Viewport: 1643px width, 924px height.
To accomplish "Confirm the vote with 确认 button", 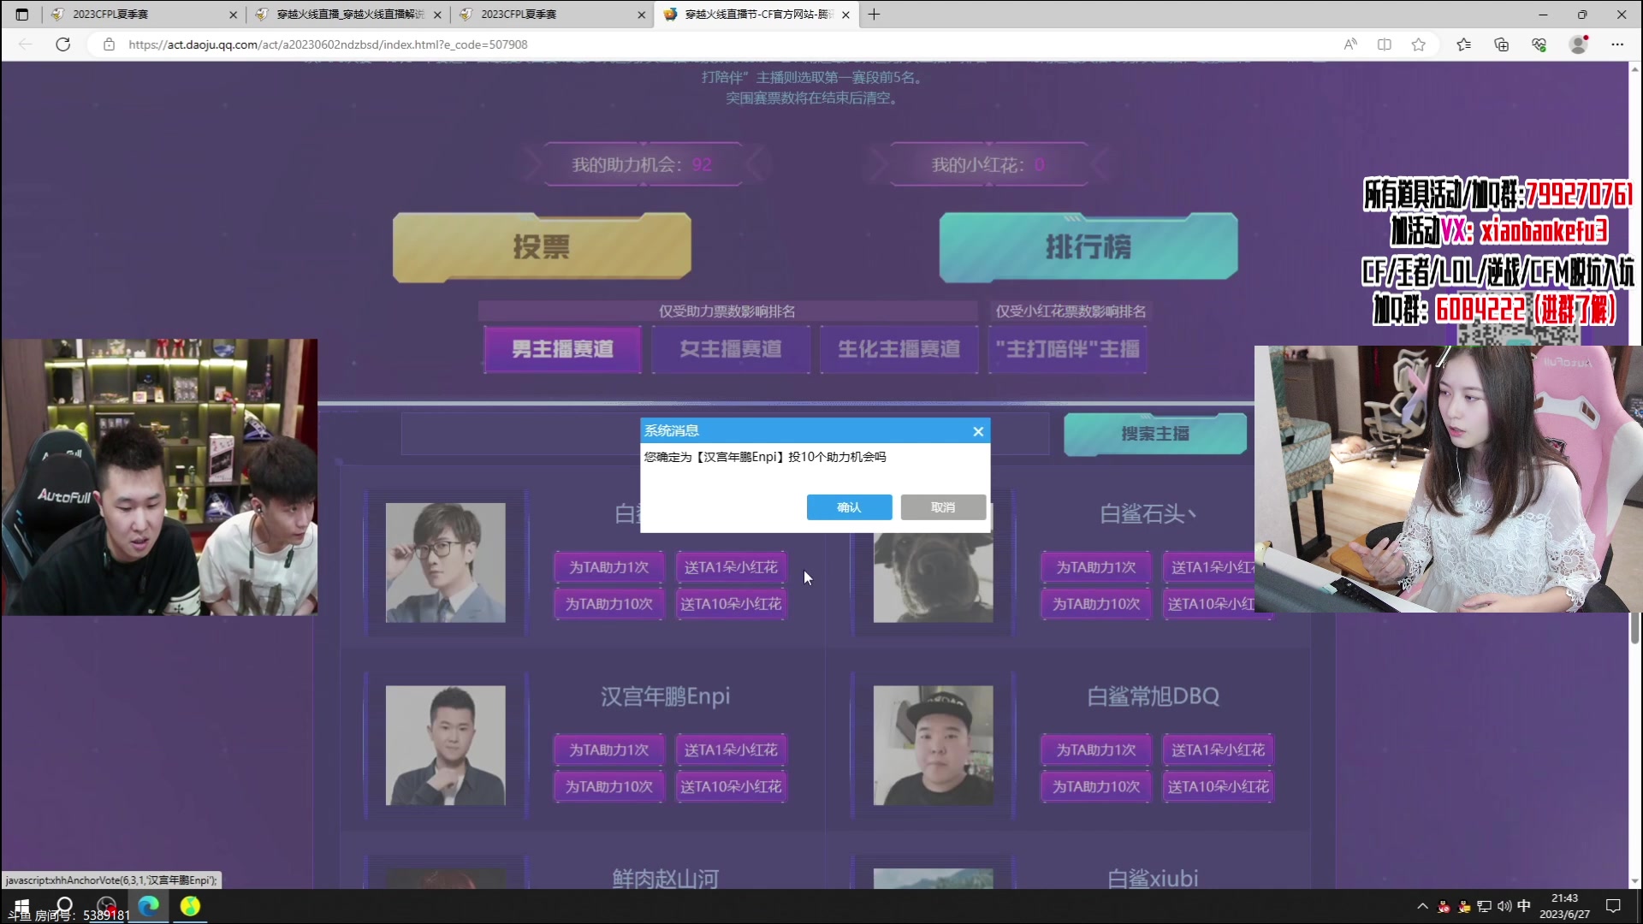I will point(849,507).
